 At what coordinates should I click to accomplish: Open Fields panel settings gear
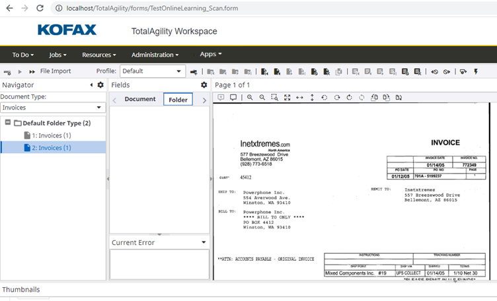(204, 85)
